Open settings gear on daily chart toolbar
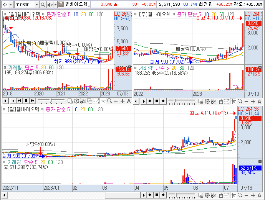 click(207, 195)
